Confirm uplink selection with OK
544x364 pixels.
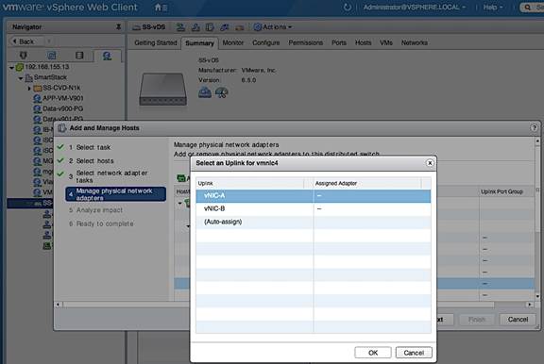[373, 353]
